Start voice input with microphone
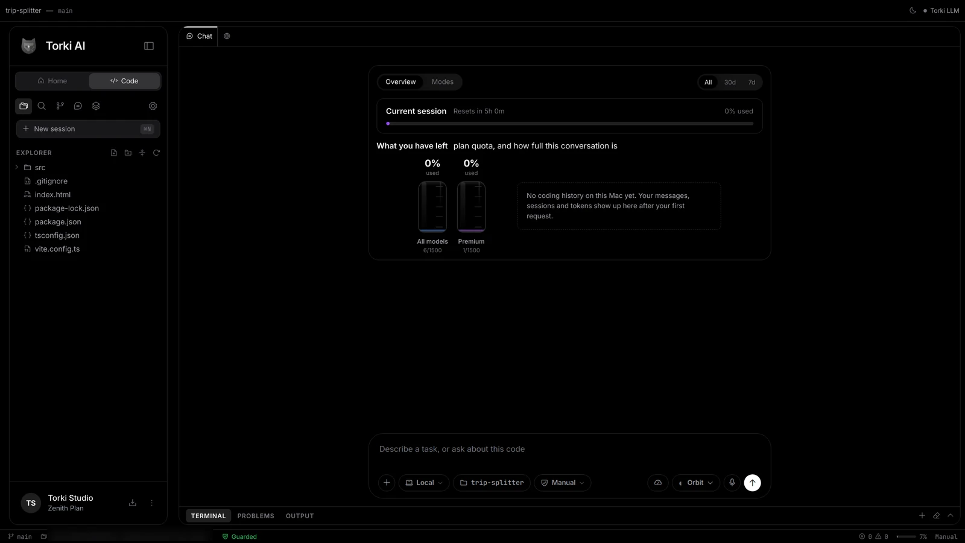The width and height of the screenshot is (965, 543). pos(732,483)
